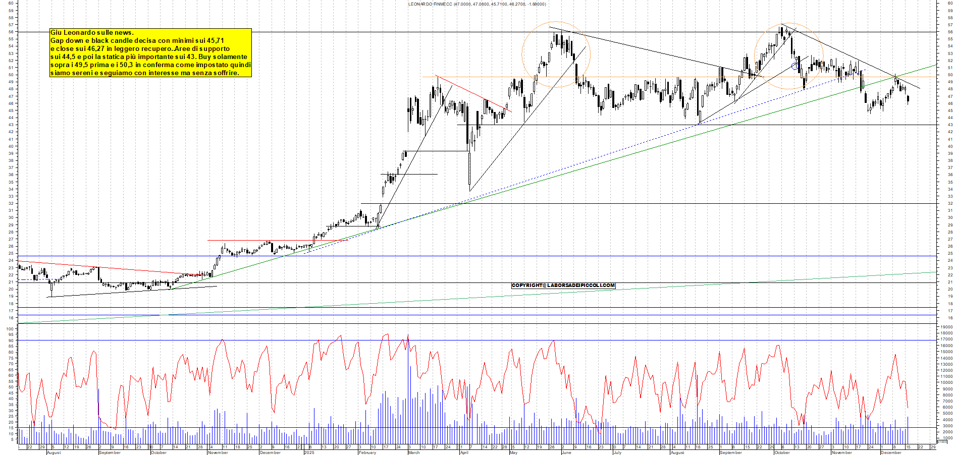Select the June label on the time axis
The image size is (954, 455).
[566, 452]
